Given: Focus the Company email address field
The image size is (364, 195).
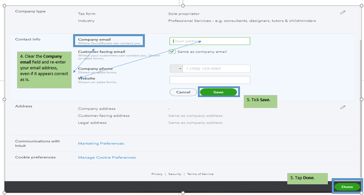Looking at the screenshot, I should [210, 41].
